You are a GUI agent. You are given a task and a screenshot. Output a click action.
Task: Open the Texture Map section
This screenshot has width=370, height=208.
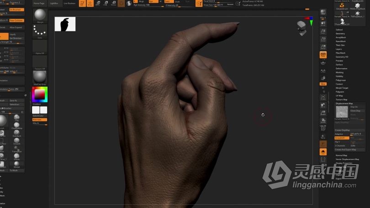(341, 100)
